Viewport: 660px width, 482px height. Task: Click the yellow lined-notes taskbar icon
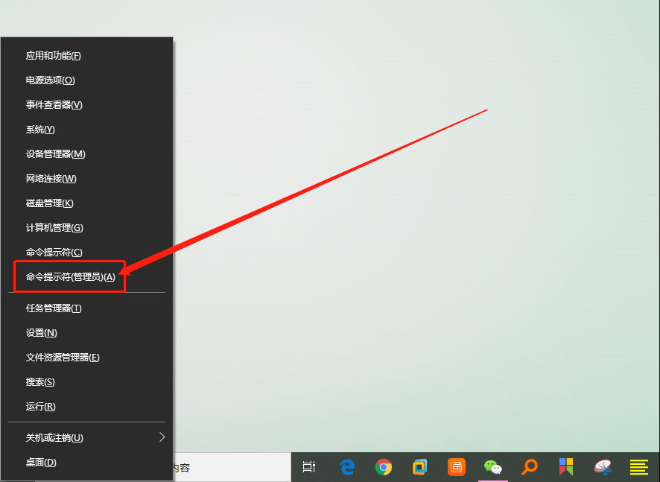pyautogui.click(x=638, y=468)
